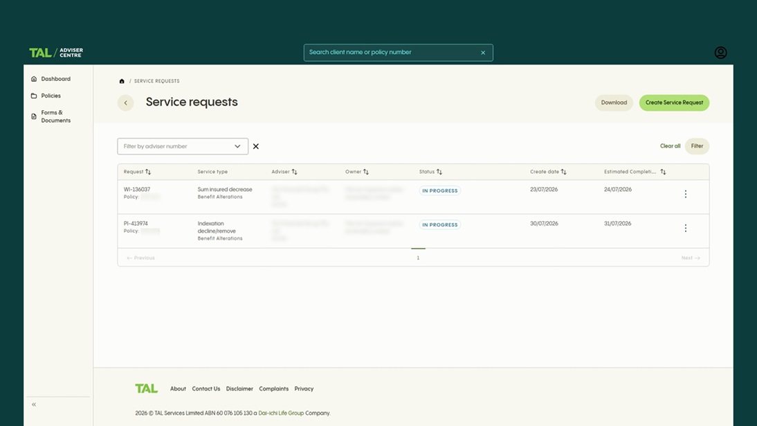
Task: Click estimated completion date 24/07/2026
Action: tap(617, 190)
